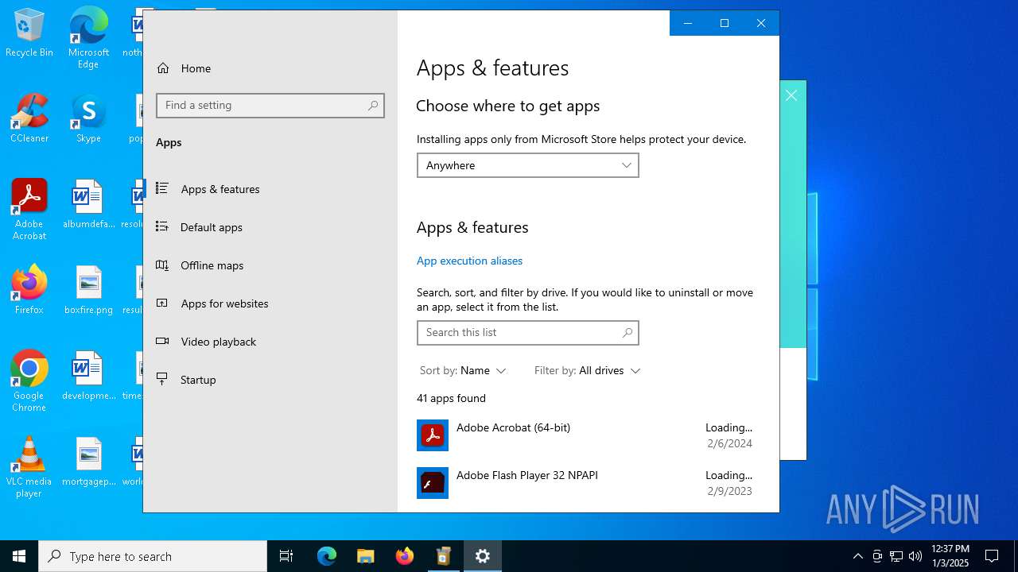Open Google Chrome desktop shortcut
Screen dimensions: 1018x572
(x=29, y=381)
